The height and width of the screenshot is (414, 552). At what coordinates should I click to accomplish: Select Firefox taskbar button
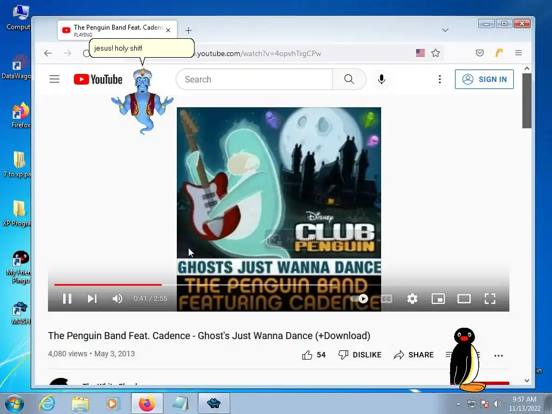pos(147,403)
